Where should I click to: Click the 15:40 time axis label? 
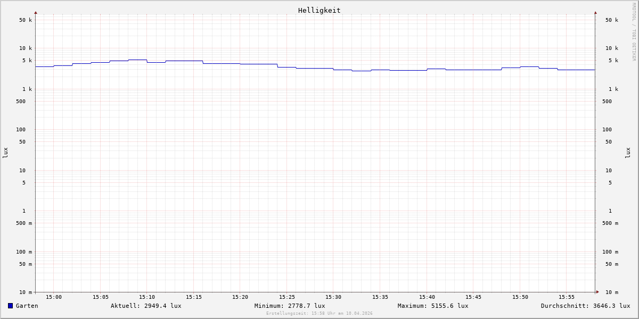coord(427,297)
